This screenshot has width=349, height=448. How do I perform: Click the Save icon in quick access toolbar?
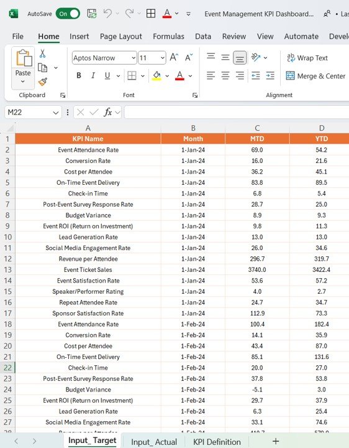click(x=92, y=14)
